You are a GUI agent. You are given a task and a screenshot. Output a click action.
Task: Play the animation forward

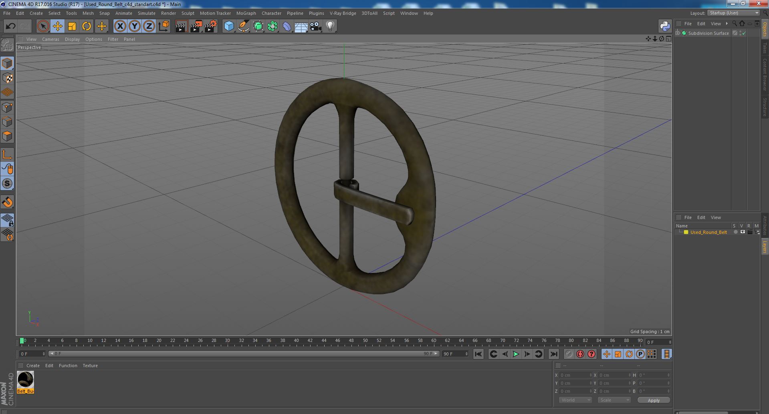516,354
